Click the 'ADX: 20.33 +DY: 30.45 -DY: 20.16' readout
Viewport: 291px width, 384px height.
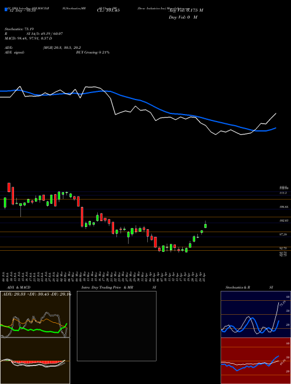click(36, 294)
